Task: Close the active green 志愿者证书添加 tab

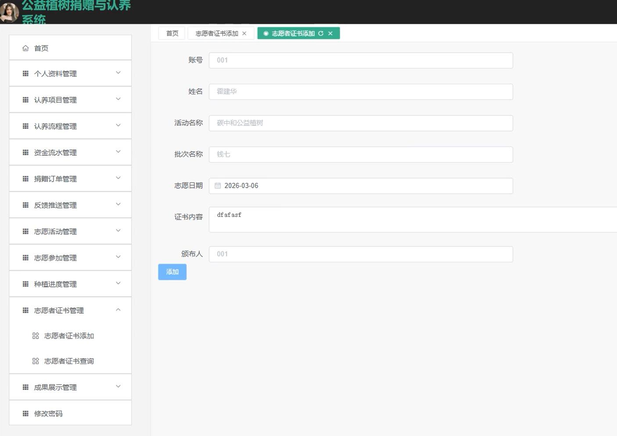Action: coord(330,33)
